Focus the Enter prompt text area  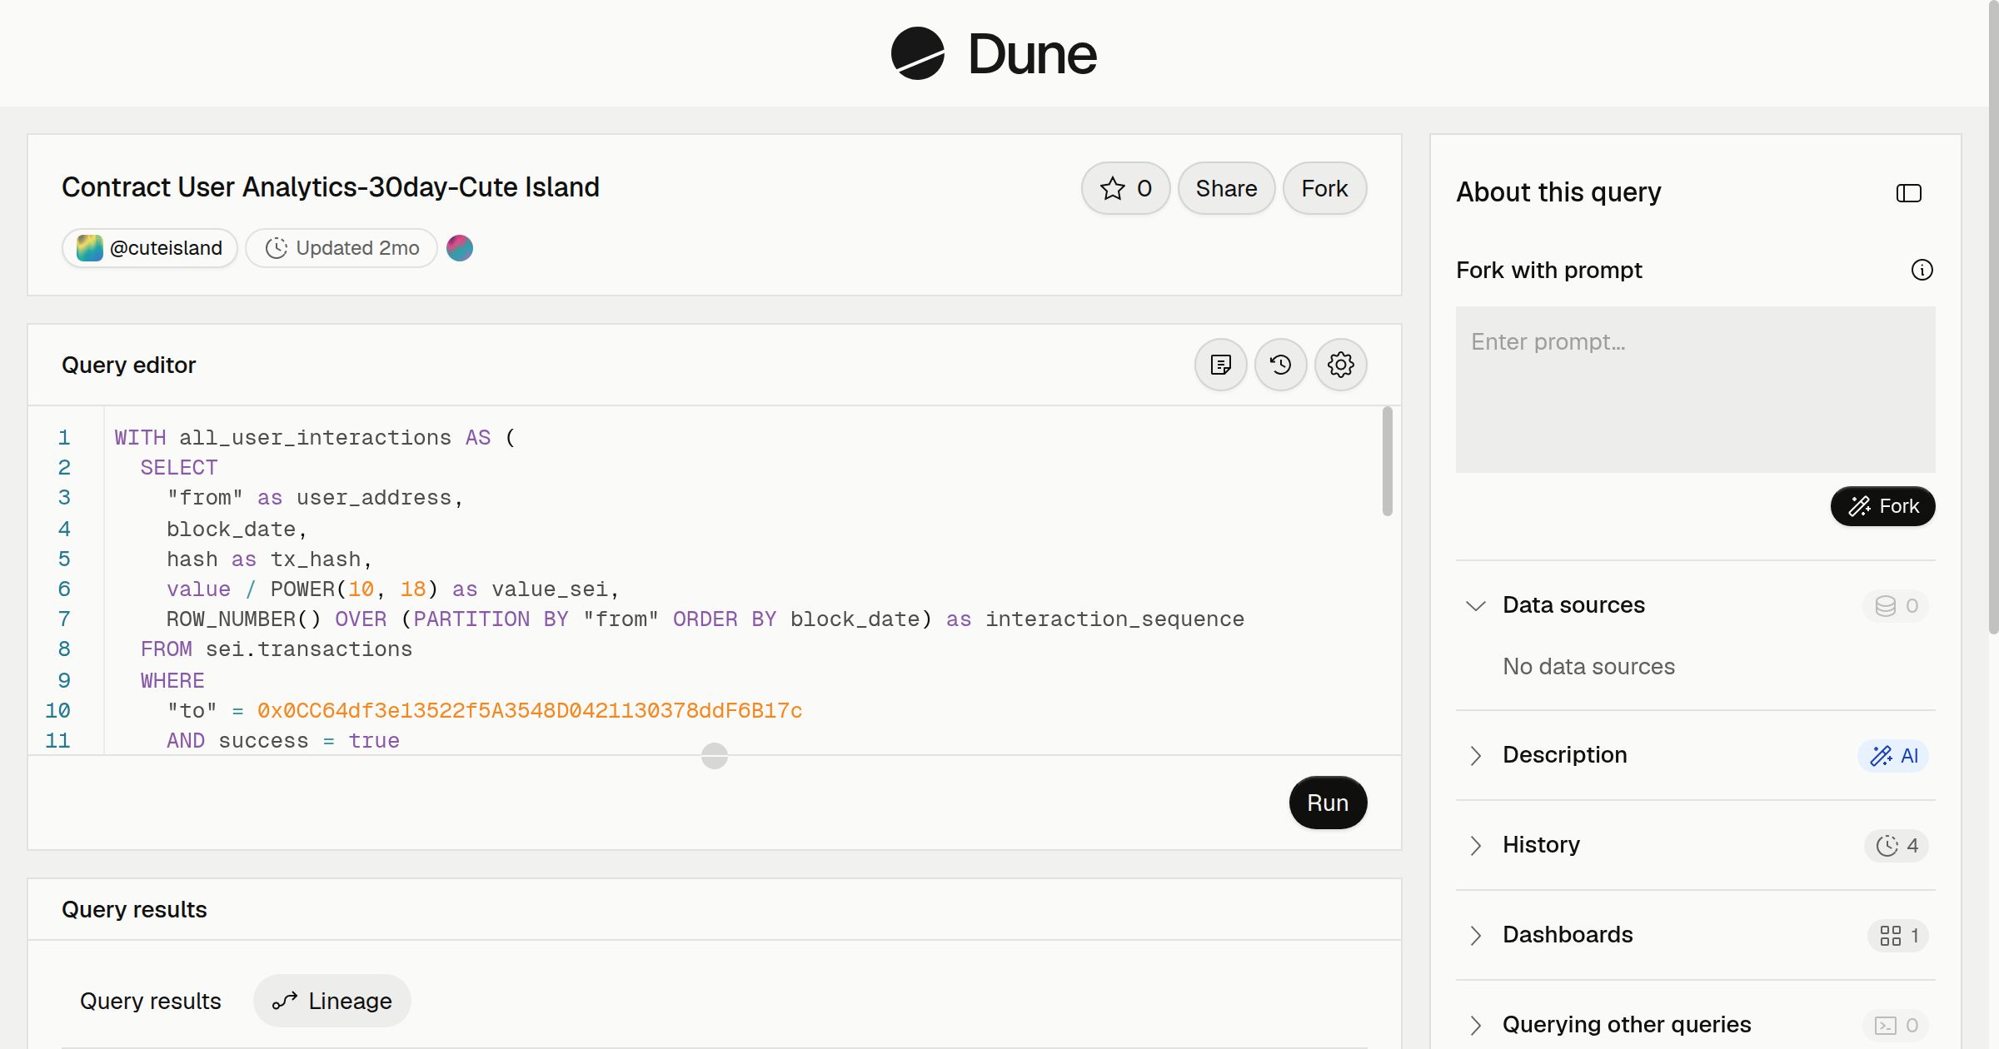pos(1696,390)
